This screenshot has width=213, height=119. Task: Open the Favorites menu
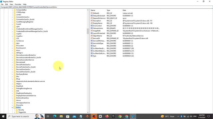18,4
